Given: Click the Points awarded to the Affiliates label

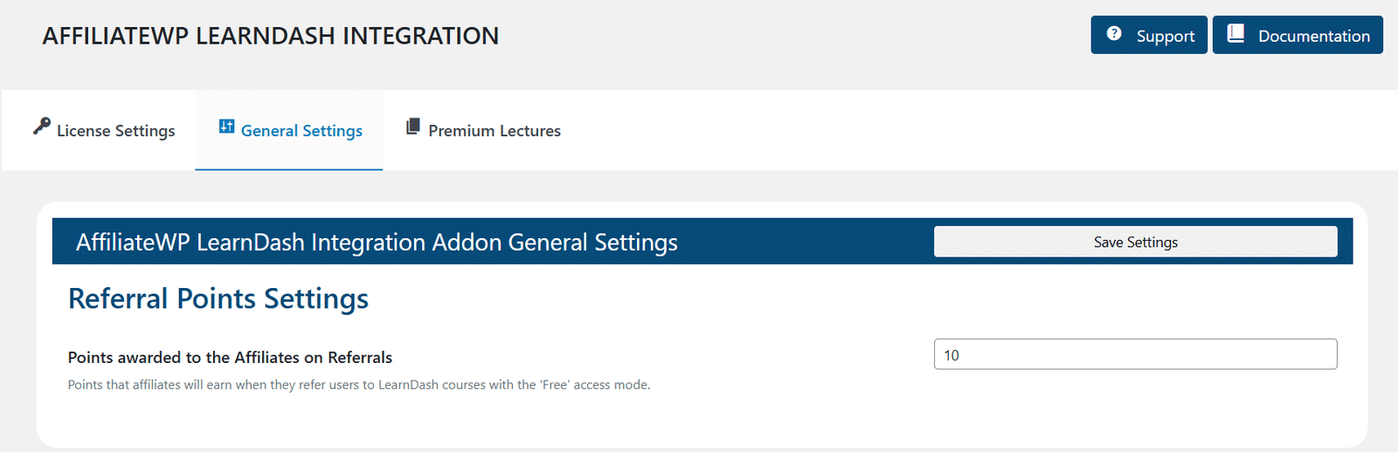Looking at the screenshot, I should pyautogui.click(x=230, y=358).
